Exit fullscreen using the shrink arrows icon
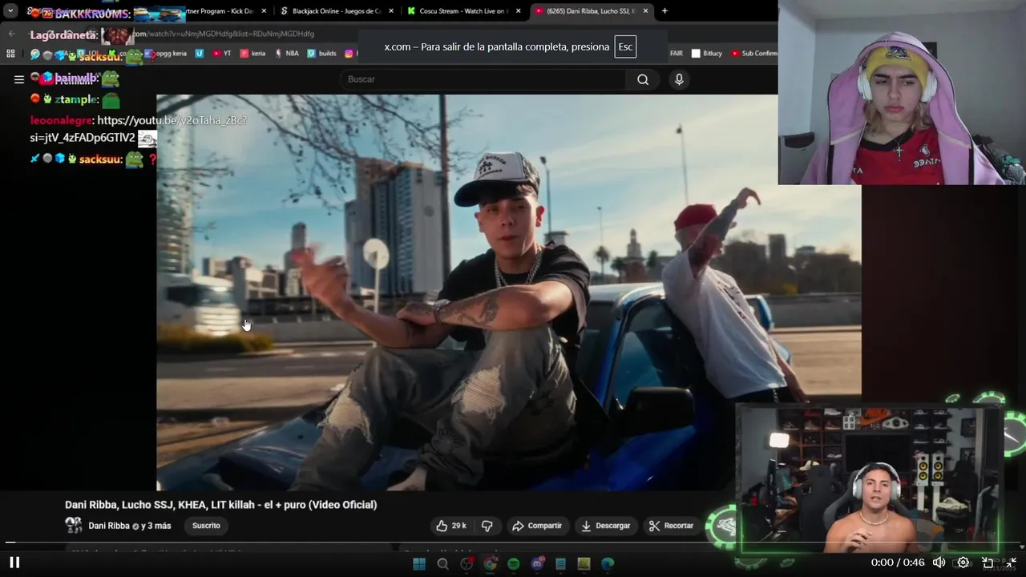Viewport: 1026px width, 577px height. pyautogui.click(x=1011, y=563)
